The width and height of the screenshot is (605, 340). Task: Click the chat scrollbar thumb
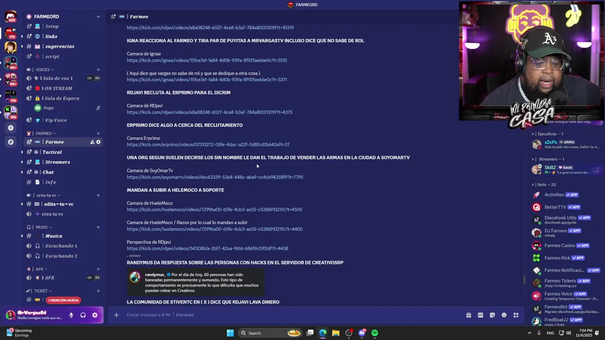tap(524, 280)
